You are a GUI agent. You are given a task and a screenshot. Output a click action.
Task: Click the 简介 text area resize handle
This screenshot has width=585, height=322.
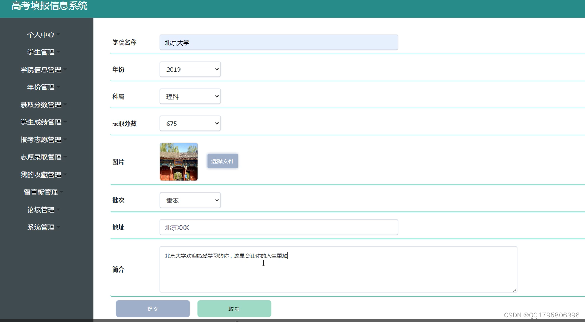(515, 290)
